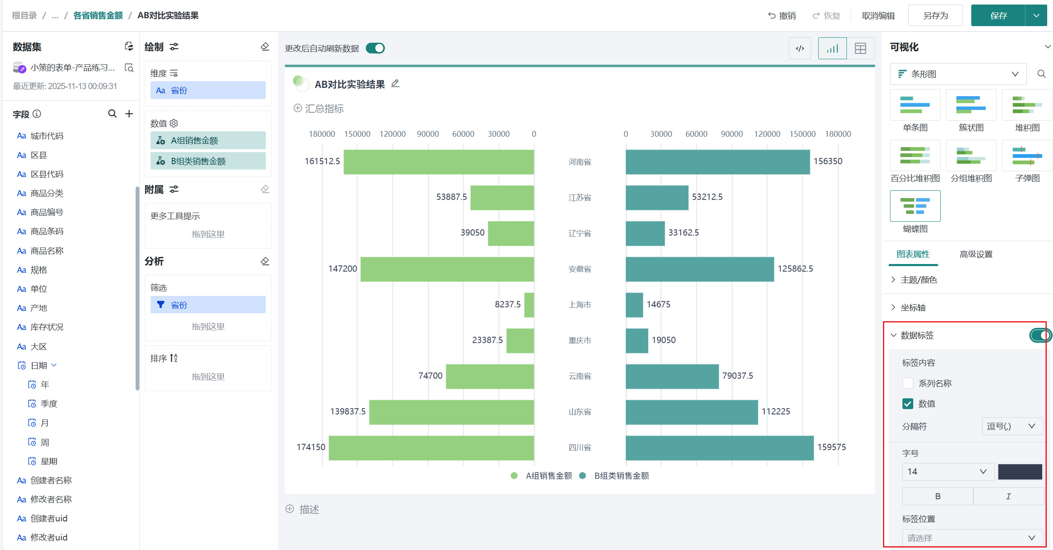Click the refresh dataset icon
Viewport: 1053px width, 550px height.
pyautogui.click(x=129, y=46)
